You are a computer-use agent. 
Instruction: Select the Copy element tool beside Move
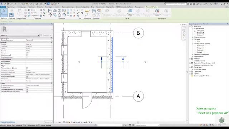[x=55, y=15]
